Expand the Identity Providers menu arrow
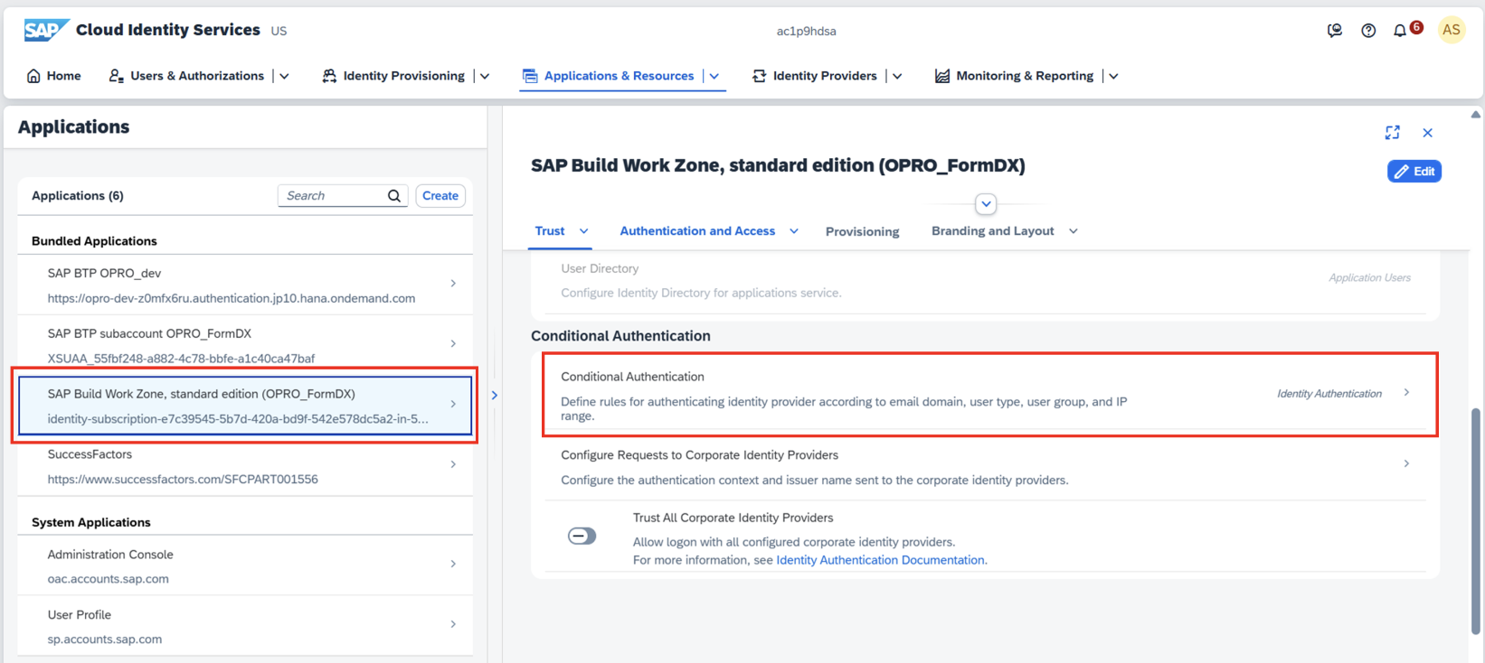1485x663 pixels. [x=897, y=76]
